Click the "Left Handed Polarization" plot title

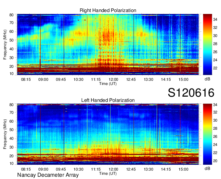(x=108, y=100)
